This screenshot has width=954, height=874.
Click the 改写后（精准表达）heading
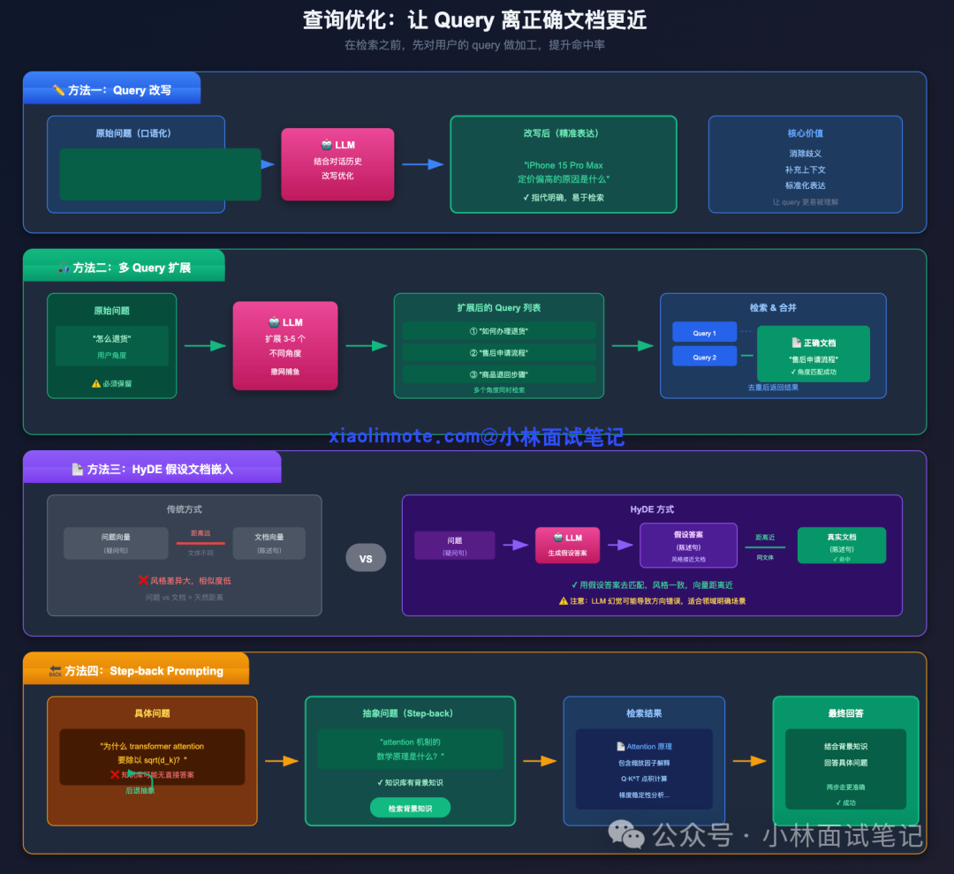[564, 133]
